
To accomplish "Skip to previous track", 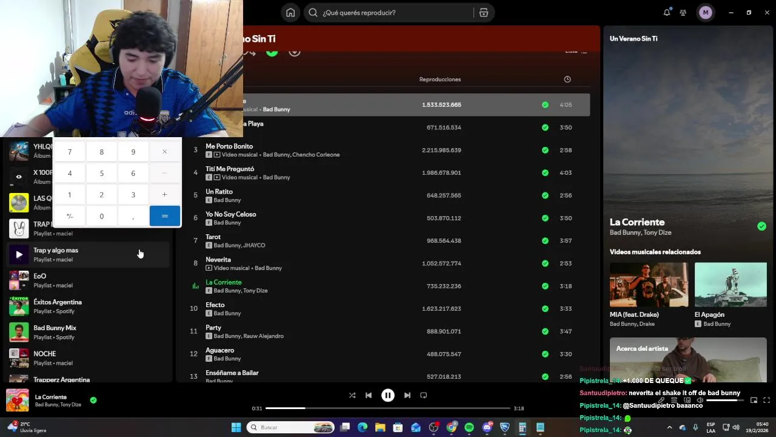I will tap(369, 395).
